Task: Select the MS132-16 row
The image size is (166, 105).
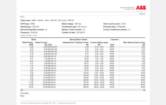Action: coord(83,80)
